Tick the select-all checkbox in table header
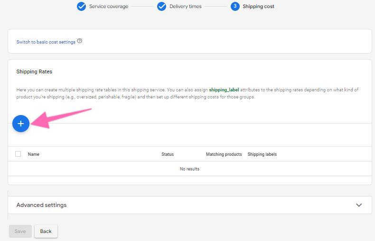The width and height of the screenshot is (375, 241). click(18, 154)
